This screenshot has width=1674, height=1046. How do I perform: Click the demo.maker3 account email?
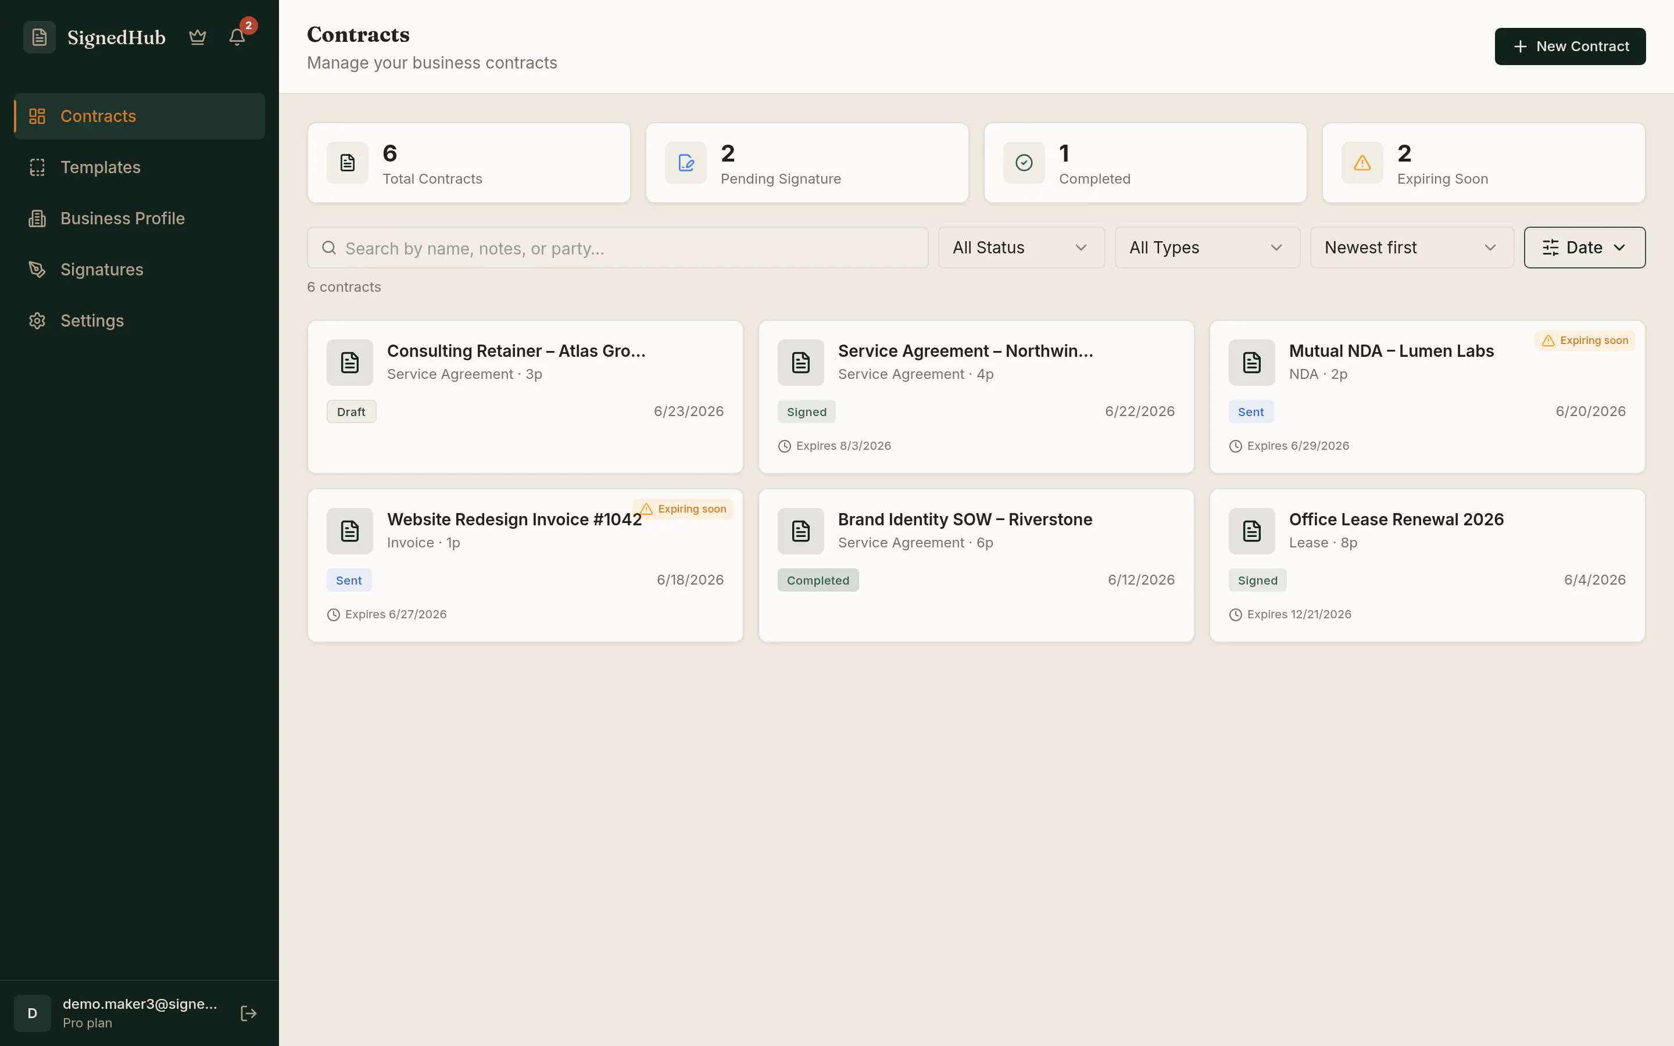pyautogui.click(x=139, y=1004)
